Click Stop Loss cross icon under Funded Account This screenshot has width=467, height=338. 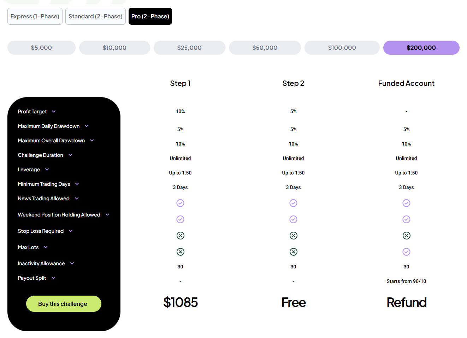[x=406, y=236]
